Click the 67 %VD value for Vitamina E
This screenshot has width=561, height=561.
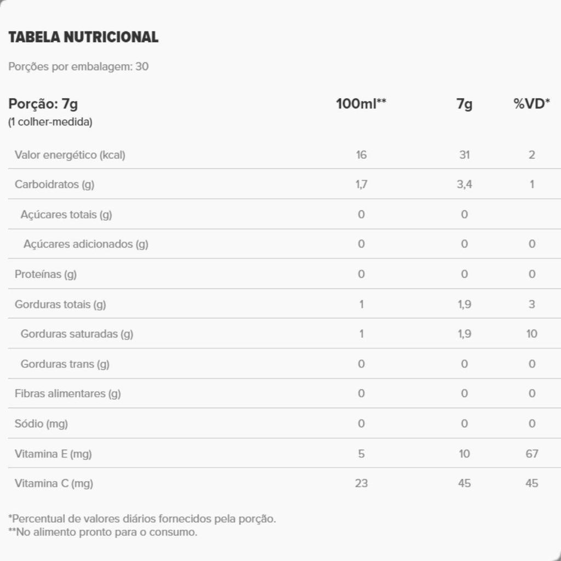tap(531, 454)
